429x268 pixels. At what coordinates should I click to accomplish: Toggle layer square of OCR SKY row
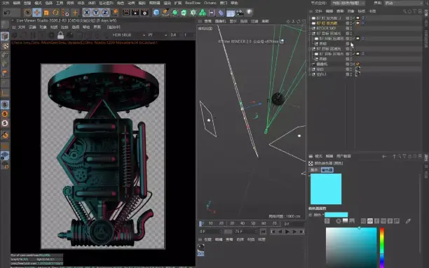click(x=348, y=28)
